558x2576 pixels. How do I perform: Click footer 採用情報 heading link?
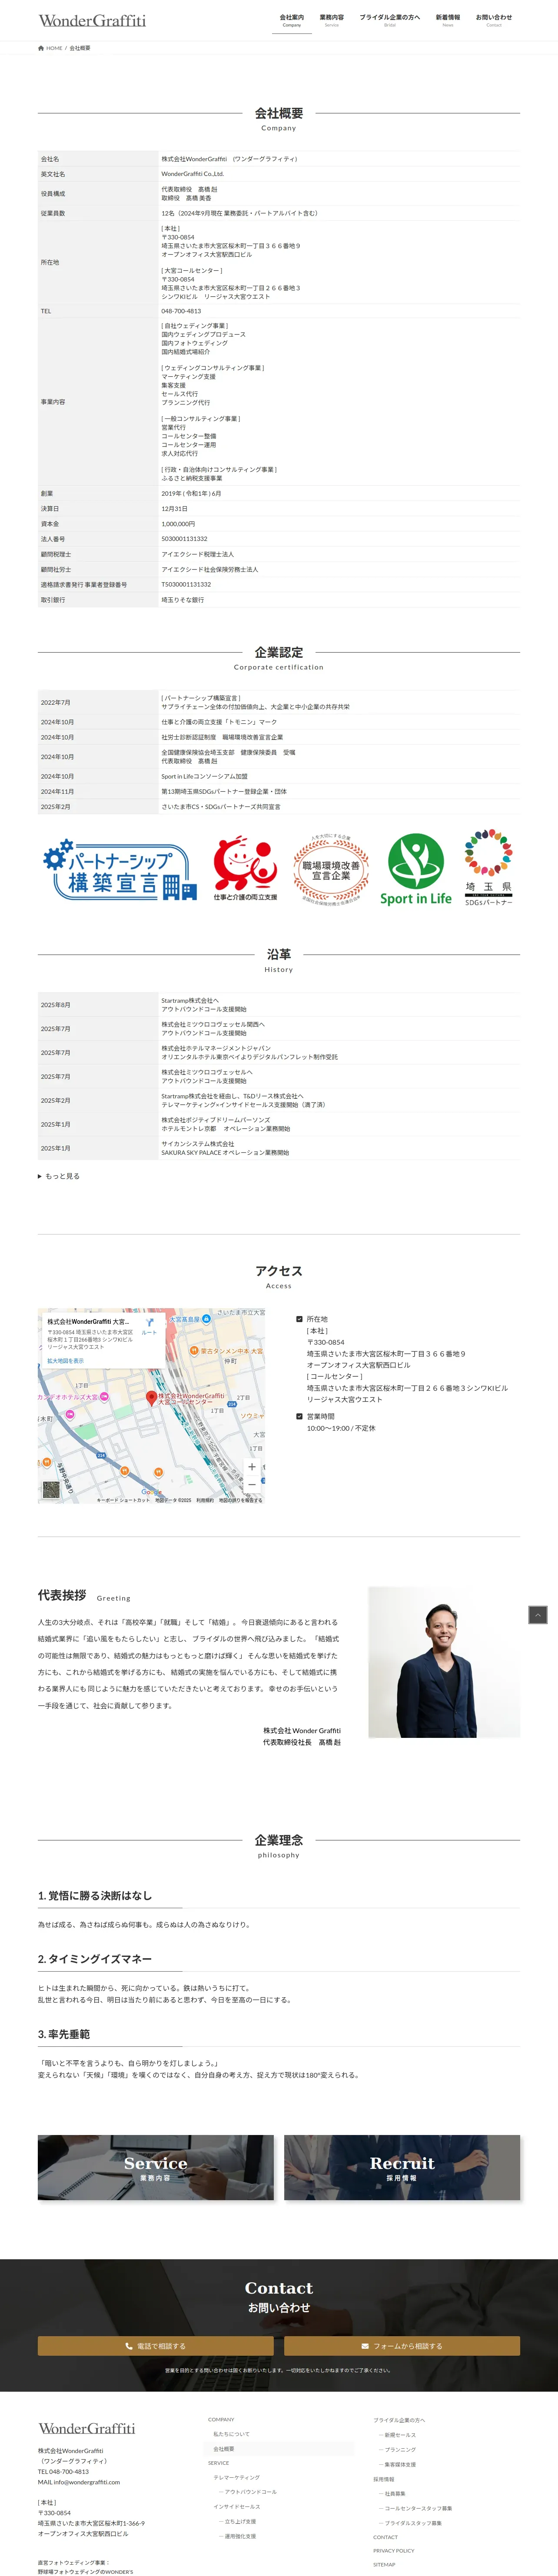384,2479
